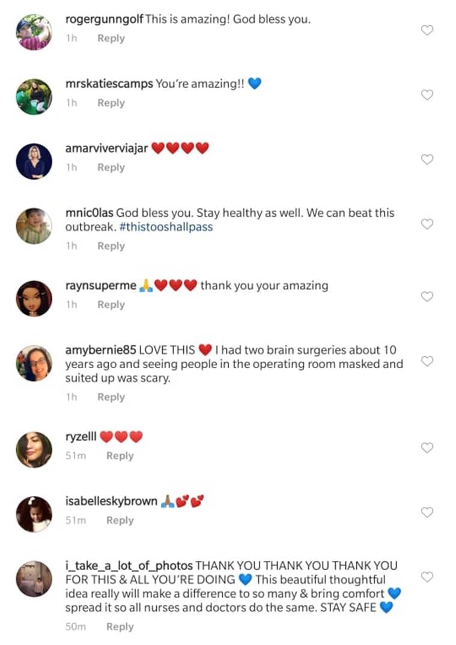456x645 pixels.
Task: Like amarviverviajar's hearts comment
Action: click(427, 160)
